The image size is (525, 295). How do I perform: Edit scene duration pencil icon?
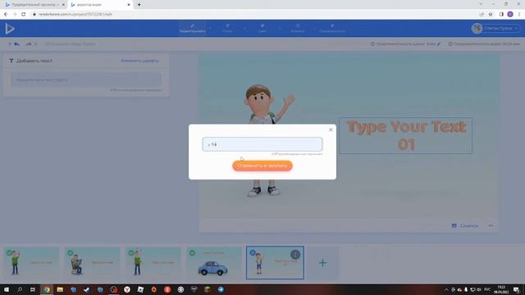pos(439,43)
